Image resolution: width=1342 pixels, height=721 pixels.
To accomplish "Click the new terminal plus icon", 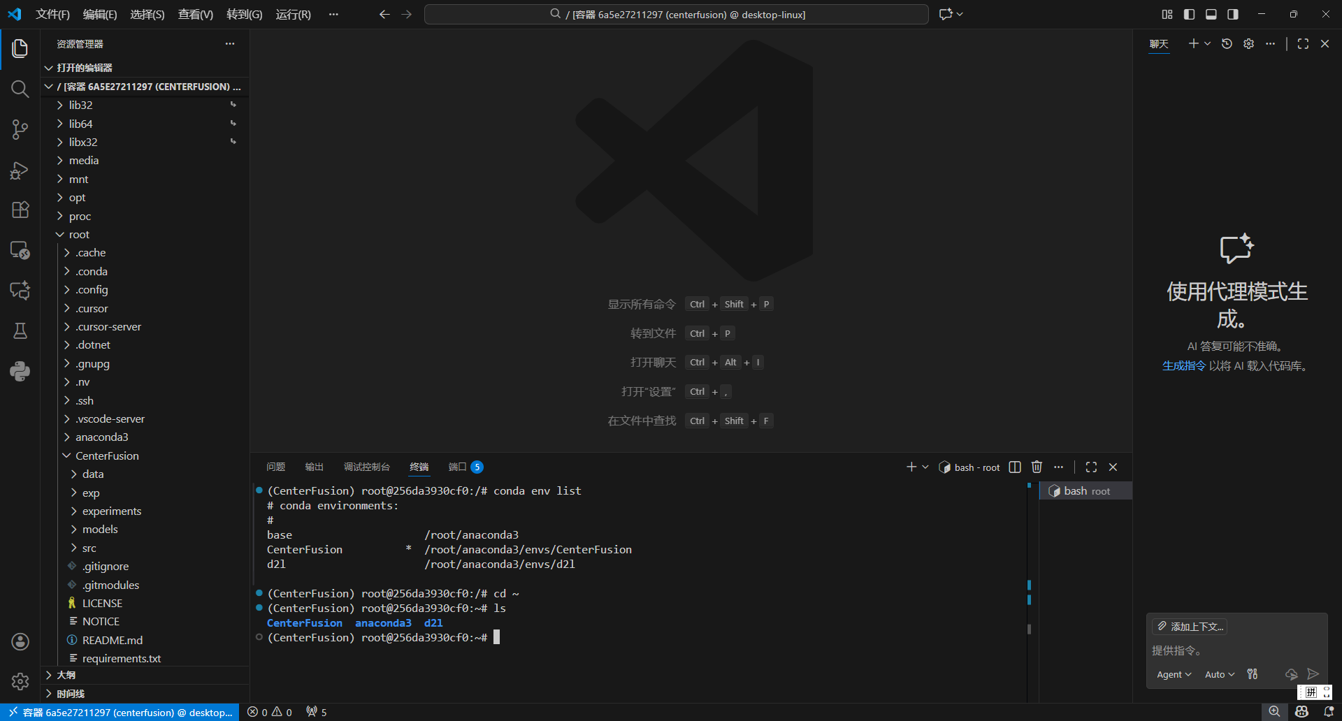I will coord(911,467).
